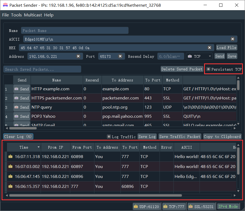The height and width of the screenshot is (211, 245).
Task: Click packet icon of 16:07:03.002 log entry
Action: point(10,166)
